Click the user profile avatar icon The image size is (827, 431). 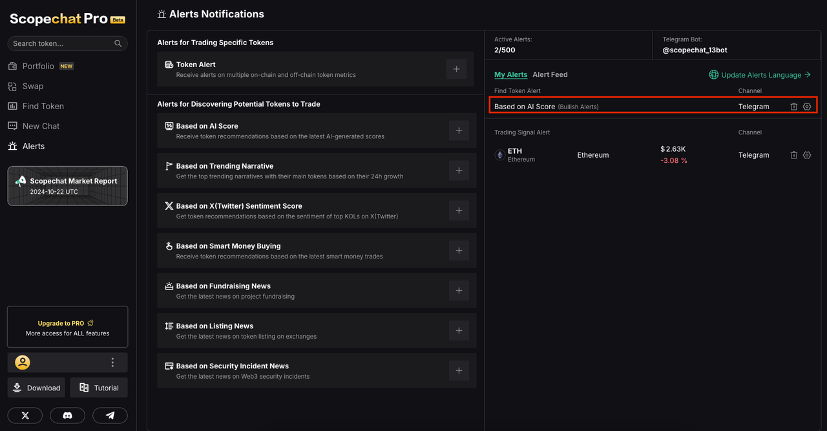coord(23,363)
